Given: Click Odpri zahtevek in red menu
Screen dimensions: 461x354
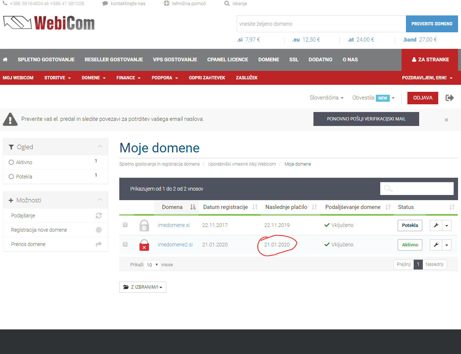Looking at the screenshot, I should (x=207, y=78).
